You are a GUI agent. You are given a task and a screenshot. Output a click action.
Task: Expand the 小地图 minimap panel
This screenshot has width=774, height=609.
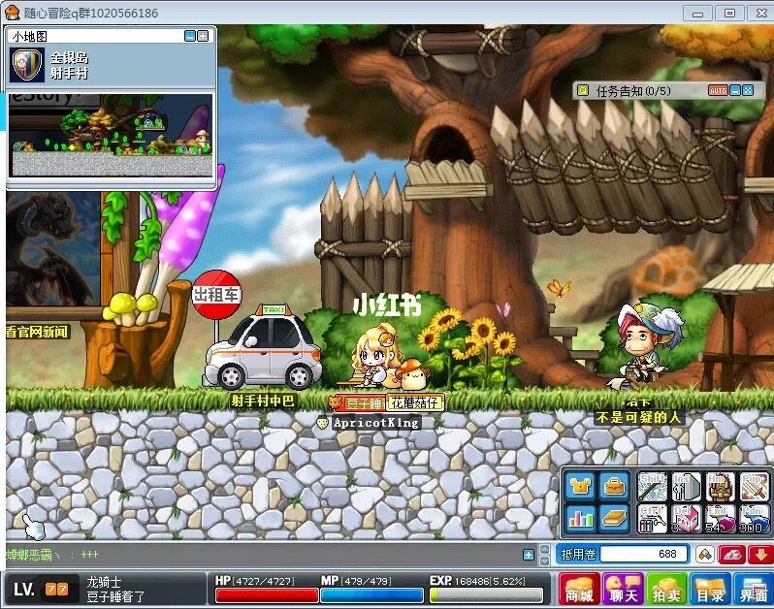(203, 36)
